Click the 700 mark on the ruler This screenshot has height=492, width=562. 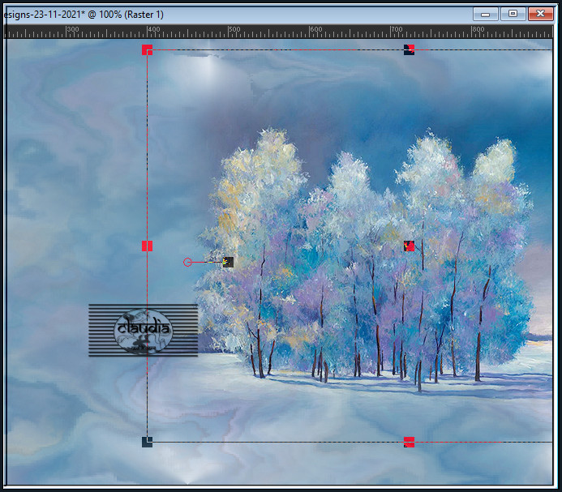tap(397, 29)
